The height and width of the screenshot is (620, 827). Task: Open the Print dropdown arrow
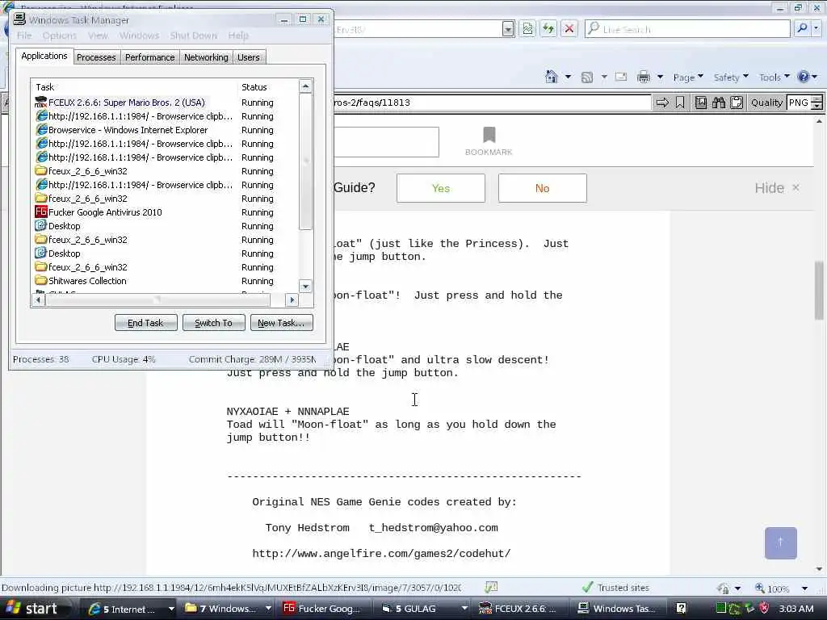click(x=660, y=77)
